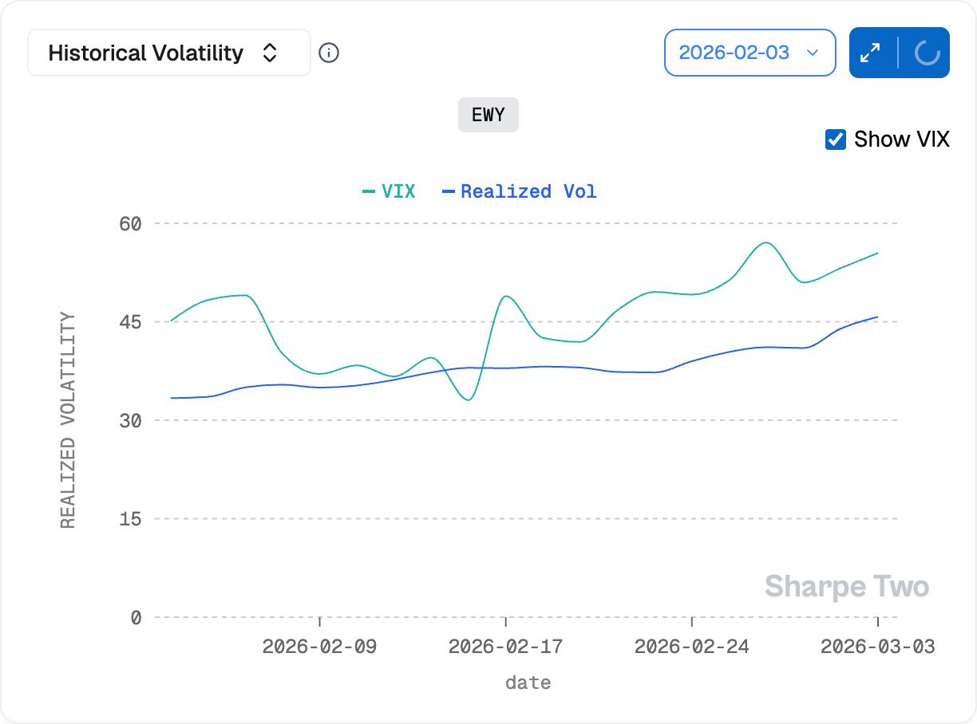Click the refresh chart icon
This screenshot has width=977, height=724.
tap(928, 53)
